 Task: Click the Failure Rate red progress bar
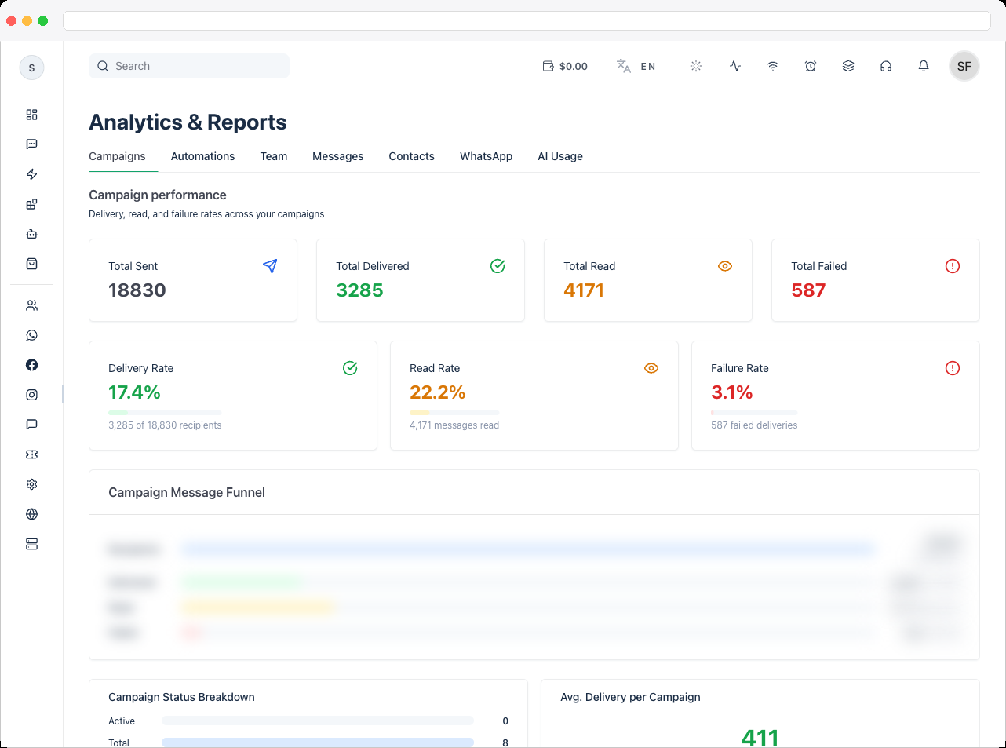pyautogui.click(x=754, y=413)
